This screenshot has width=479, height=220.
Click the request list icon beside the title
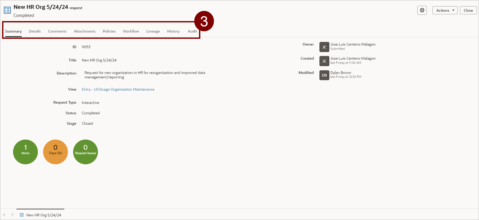pos(7,10)
